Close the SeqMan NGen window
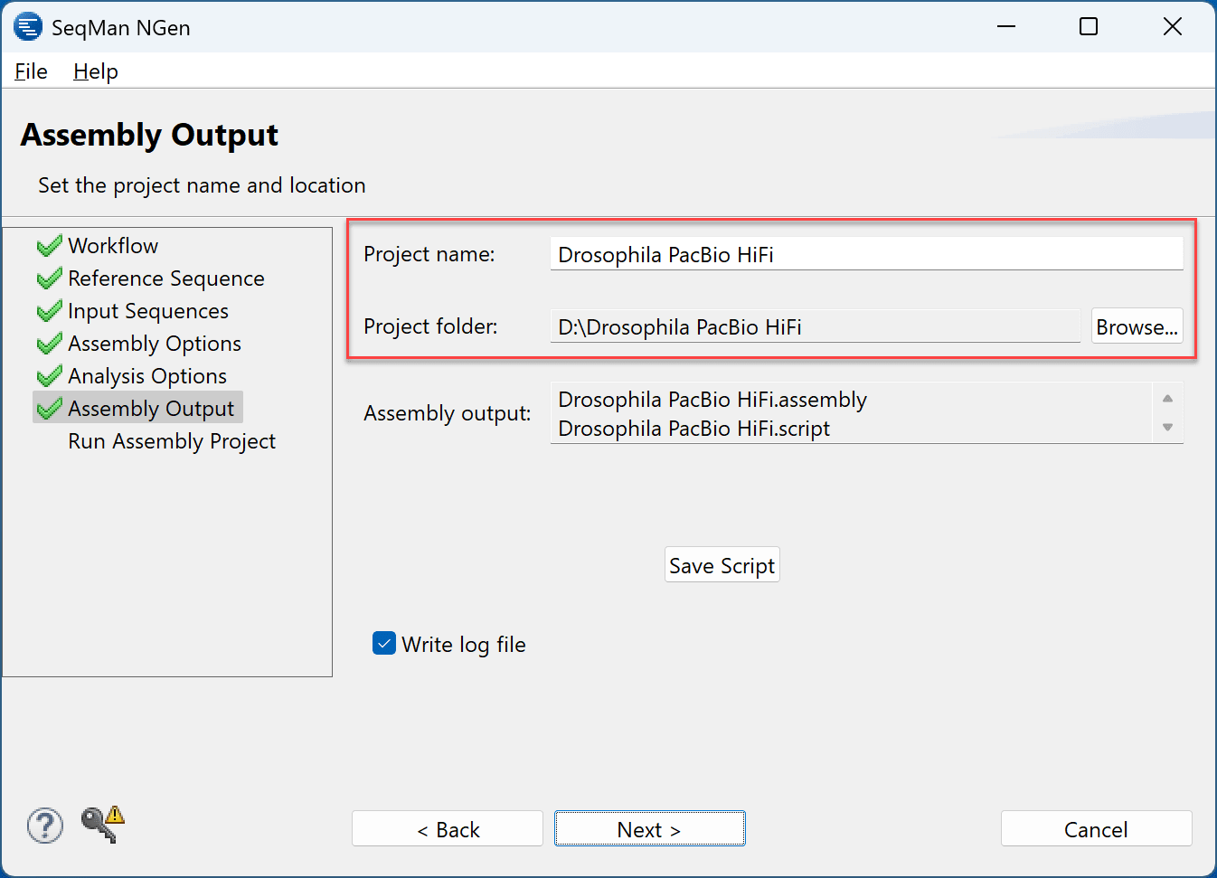Image resolution: width=1217 pixels, height=878 pixels. point(1173,26)
